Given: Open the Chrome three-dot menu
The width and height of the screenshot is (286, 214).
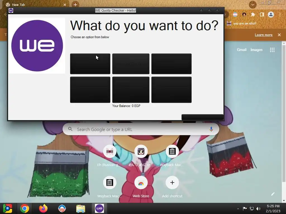Looking at the screenshot, I should (280, 14).
